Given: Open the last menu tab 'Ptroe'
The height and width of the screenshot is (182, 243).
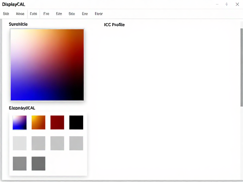Looking at the screenshot, I should [99, 14].
